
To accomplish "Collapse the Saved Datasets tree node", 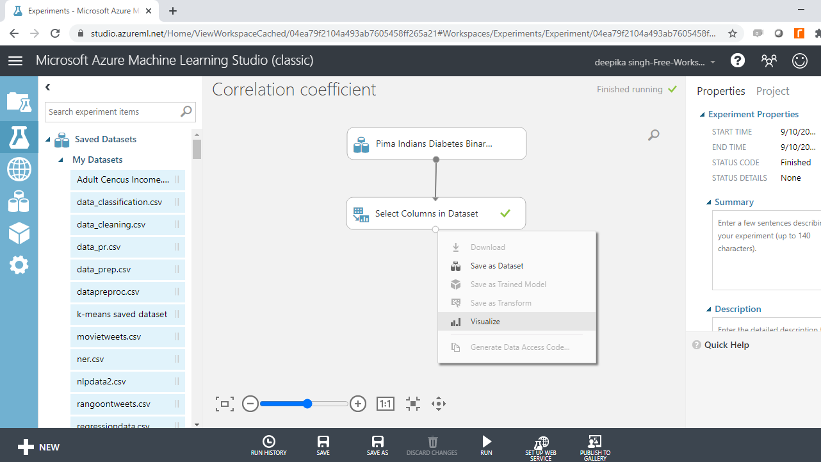I will (x=48, y=140).
